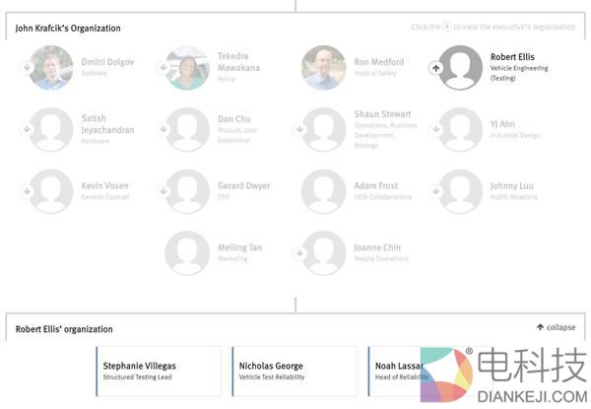
Task: Click the down arrow beside Gerard Dwyer
Action: click(x=163, y=190)
